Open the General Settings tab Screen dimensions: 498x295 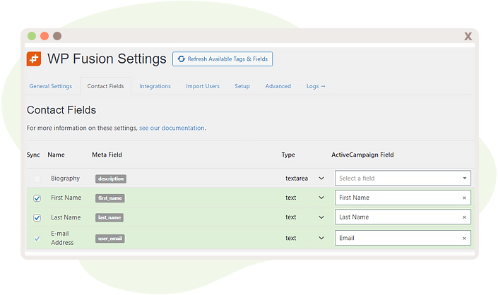pyautogui.click(x=51, y=86)
